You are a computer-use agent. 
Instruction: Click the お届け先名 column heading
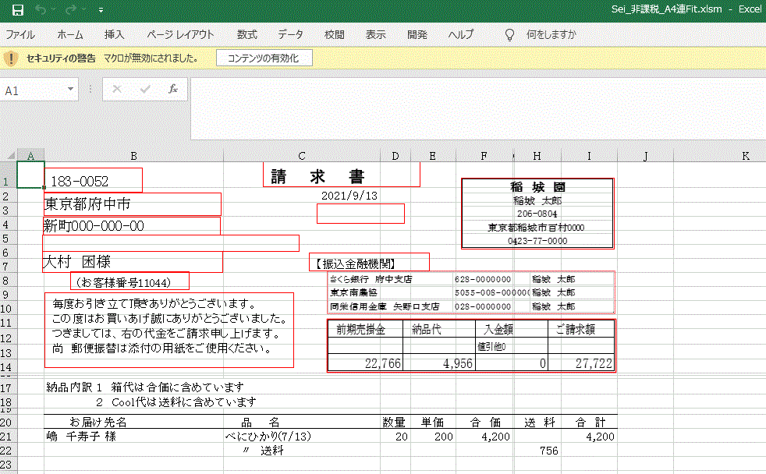point(98,423)
